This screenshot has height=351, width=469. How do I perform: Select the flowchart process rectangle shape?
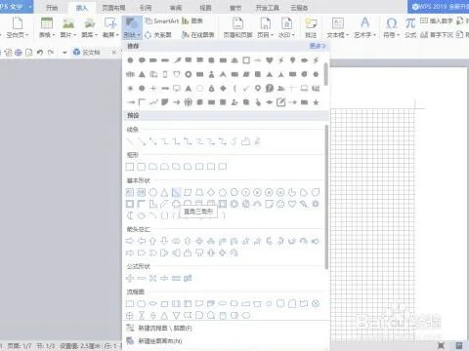130,304
